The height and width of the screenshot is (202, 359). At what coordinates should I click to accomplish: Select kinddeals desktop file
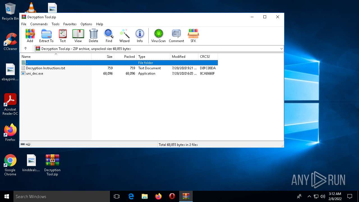point(31,163)
